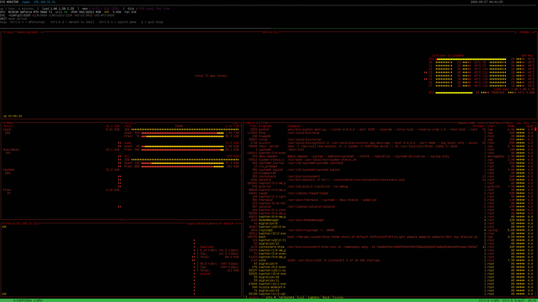Click the ComfyUI:8189 service entry
Viewport: 538px width, 302px height.
click(19, 15)
